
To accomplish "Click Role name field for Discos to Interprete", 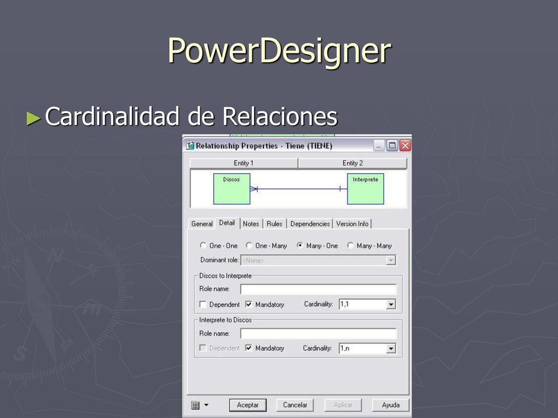I will pyautogui.click(x=318, y=290).
